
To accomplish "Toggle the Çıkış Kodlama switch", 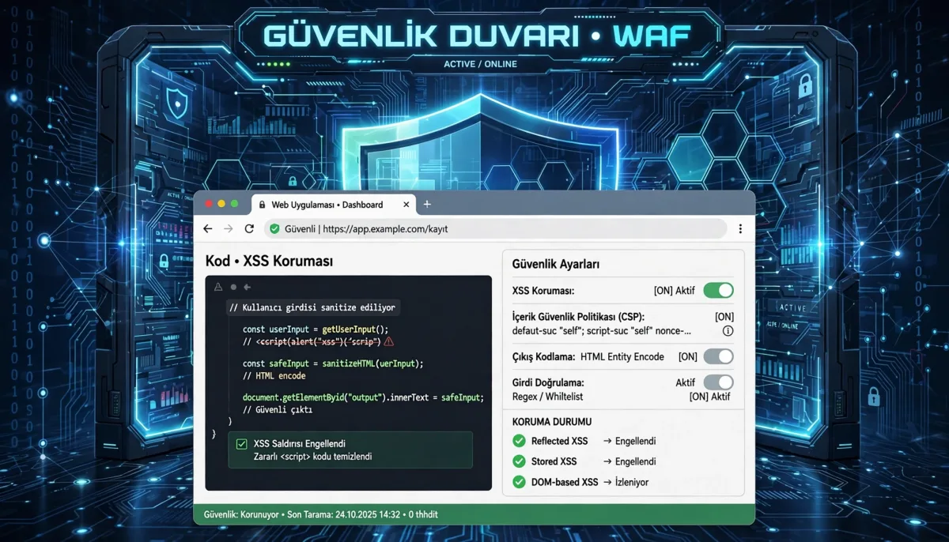I will (719, 356).
